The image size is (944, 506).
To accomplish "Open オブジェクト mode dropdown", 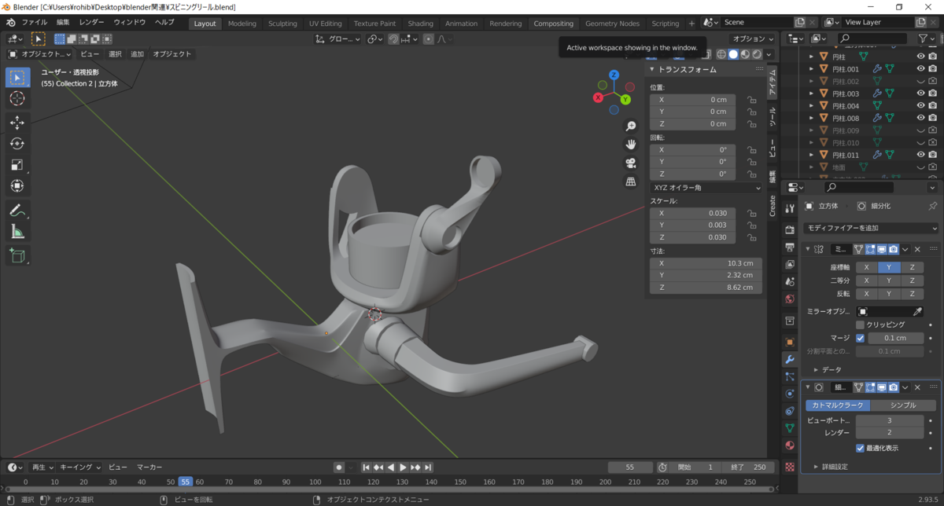I will (39, 54).
